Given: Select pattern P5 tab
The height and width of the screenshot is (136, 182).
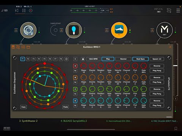Looking at the screenshot, I should coord(44,59).
